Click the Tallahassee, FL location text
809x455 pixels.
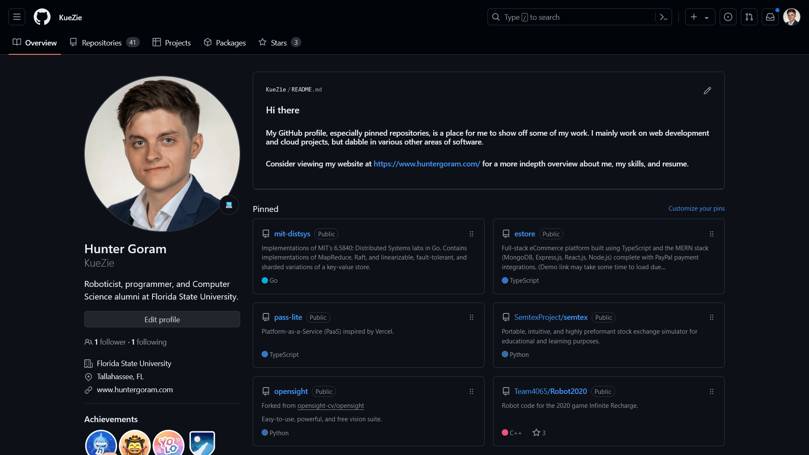120,377
